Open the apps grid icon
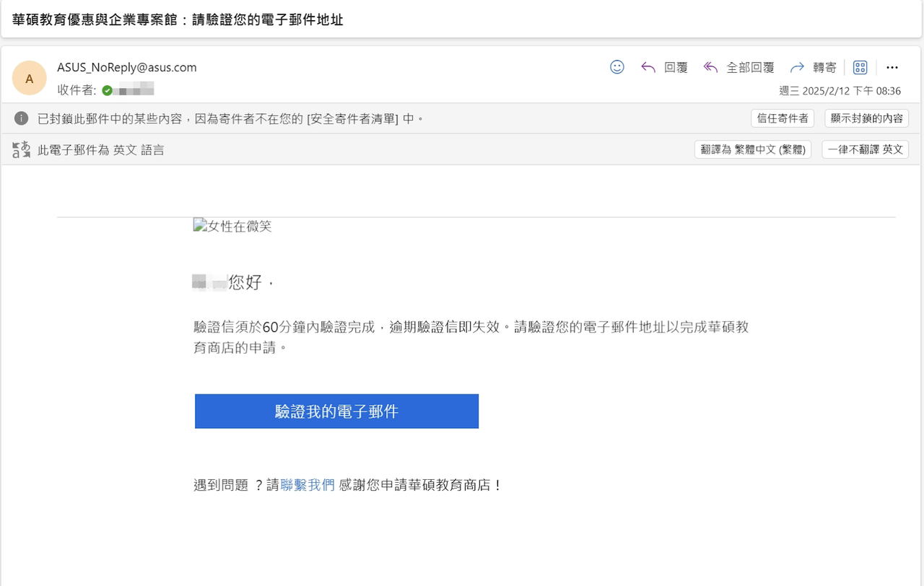The image size is (924, 586). pos(860,67)
